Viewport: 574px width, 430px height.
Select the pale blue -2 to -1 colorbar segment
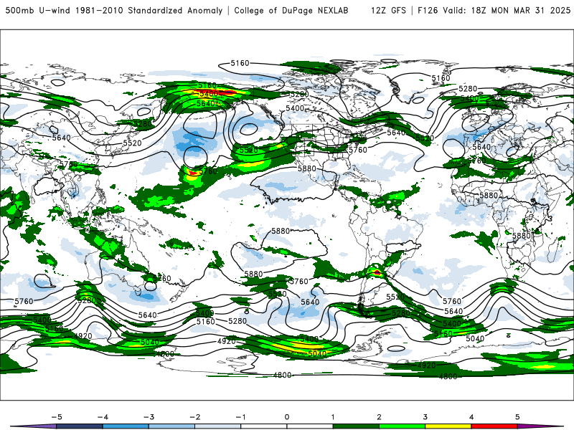tap(218, 426)
